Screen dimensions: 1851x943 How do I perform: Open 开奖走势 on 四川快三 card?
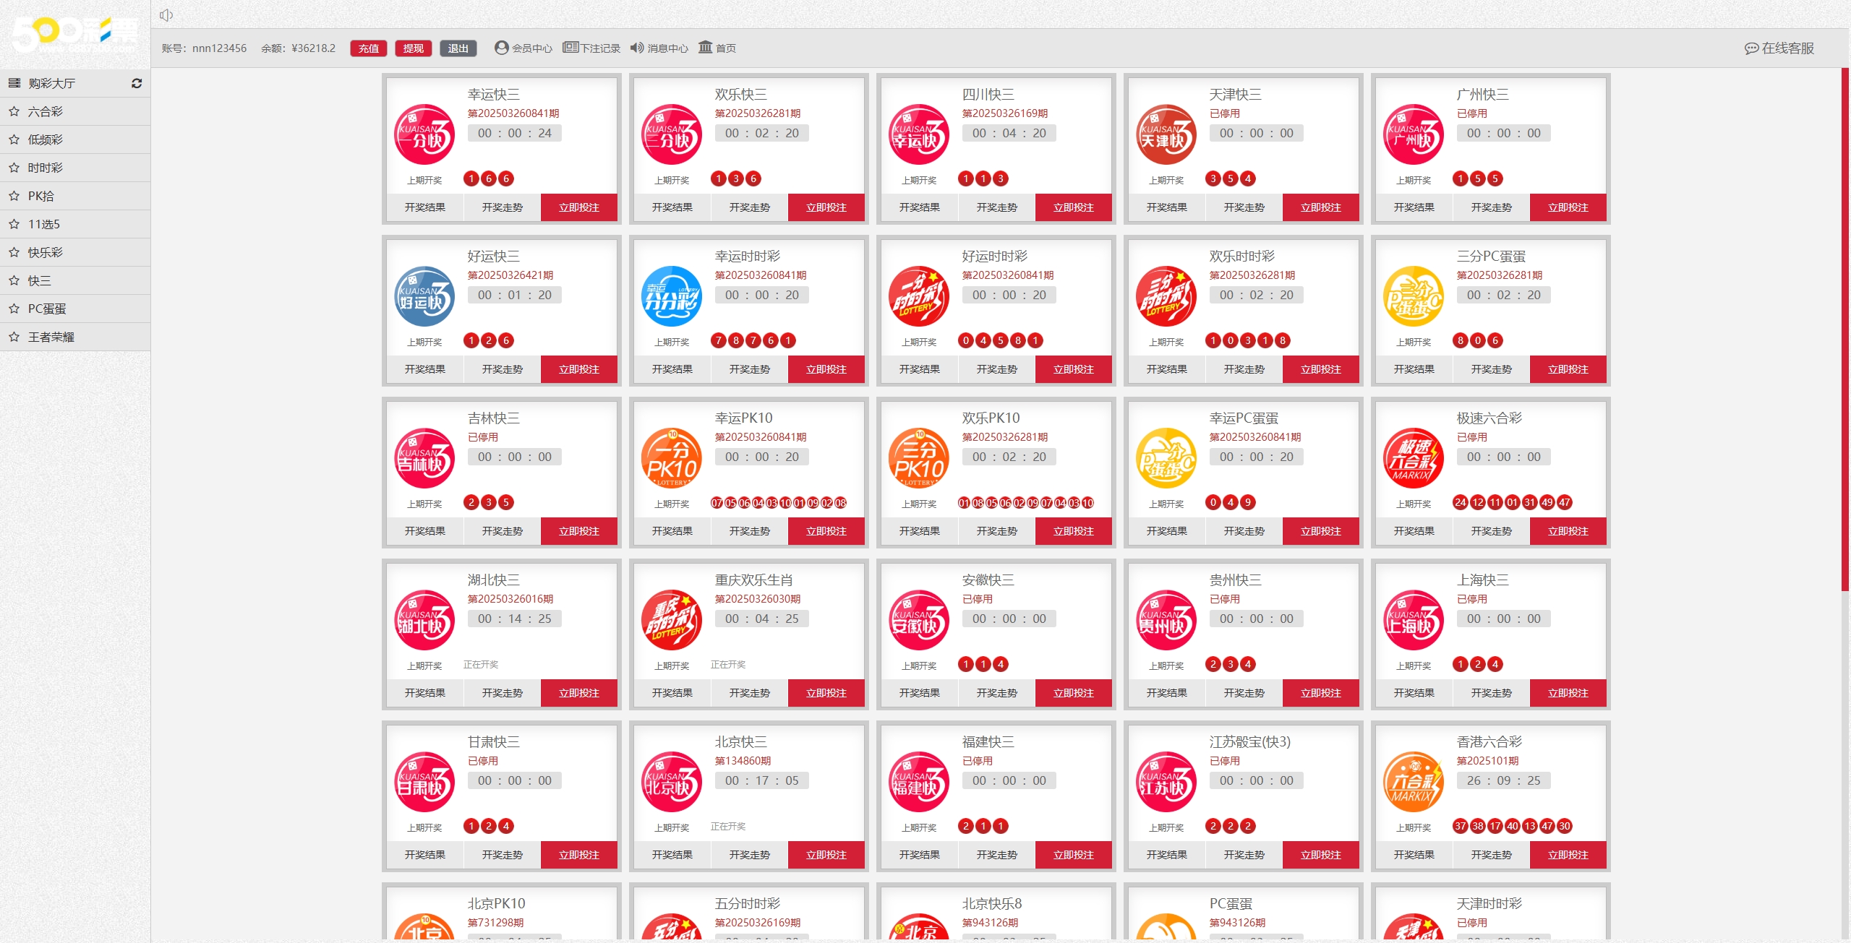(x=996, y=207)
